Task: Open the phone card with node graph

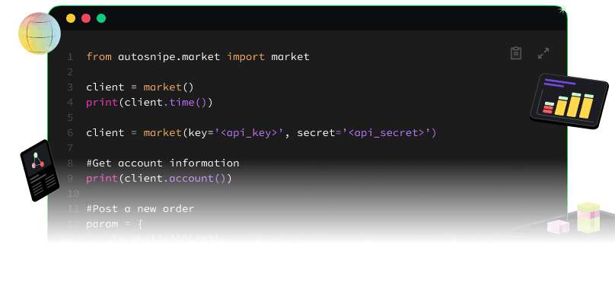Action: (40, 170)
